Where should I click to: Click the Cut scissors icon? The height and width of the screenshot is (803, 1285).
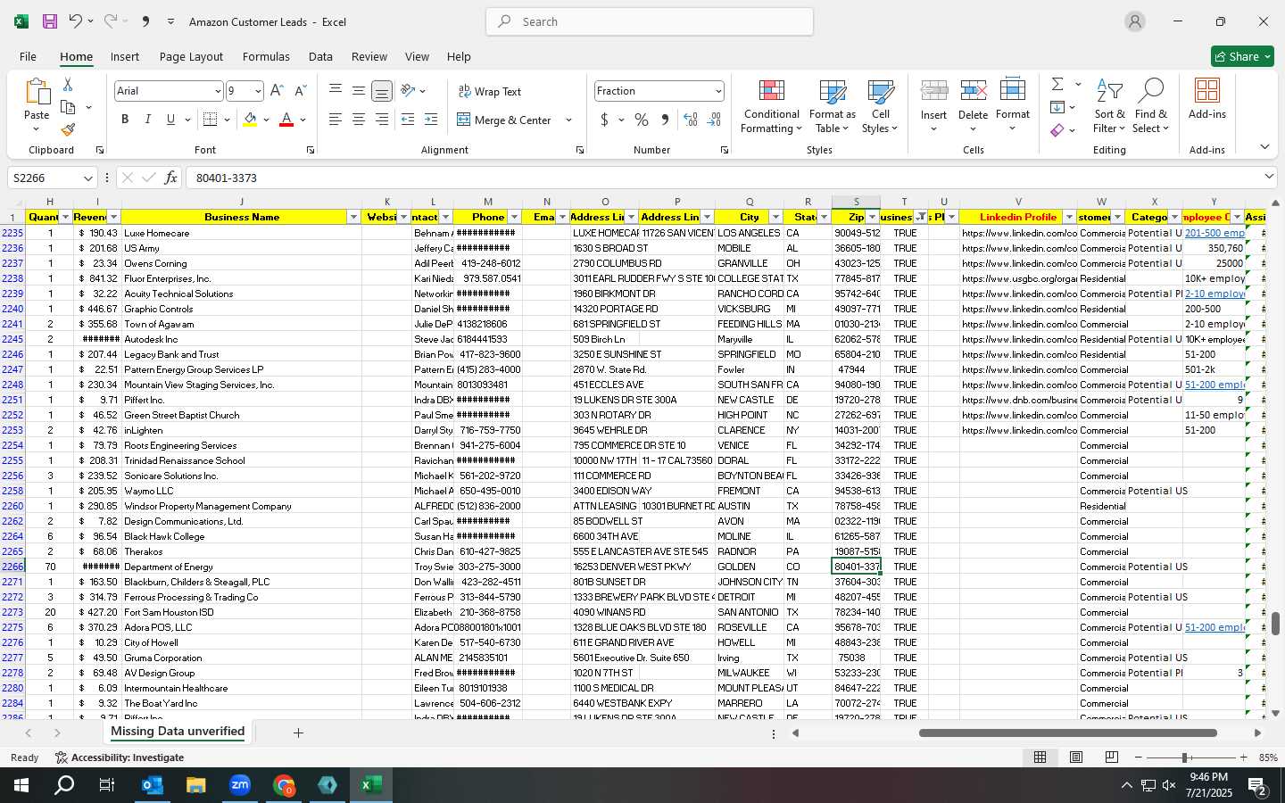68,84
